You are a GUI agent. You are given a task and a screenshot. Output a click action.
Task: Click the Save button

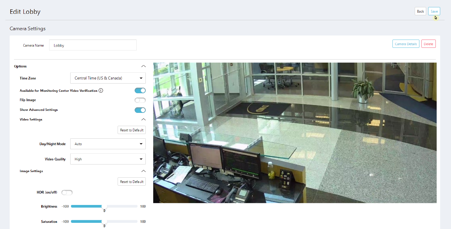(x=434, y=11)
